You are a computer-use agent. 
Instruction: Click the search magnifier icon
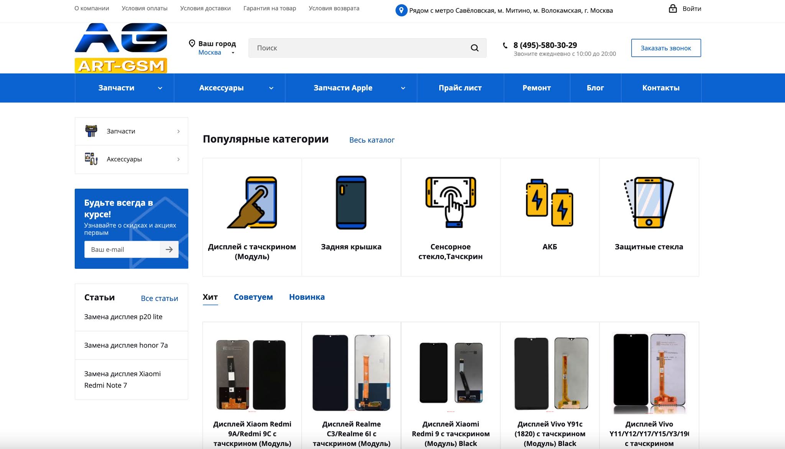point(475,48)
